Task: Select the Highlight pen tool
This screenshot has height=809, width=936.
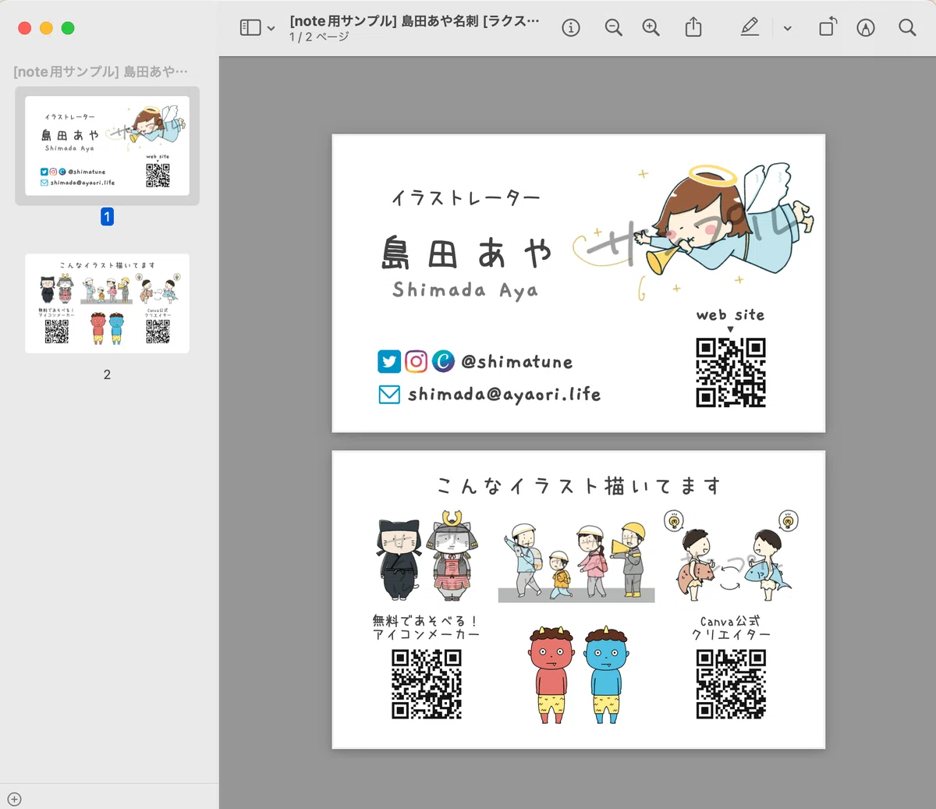Action: (x=750, y=28)
